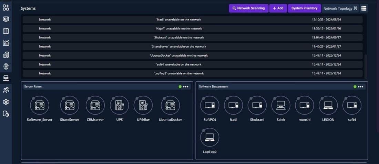
Task: Select the Salek computer icon
Action: coord(281,105)
